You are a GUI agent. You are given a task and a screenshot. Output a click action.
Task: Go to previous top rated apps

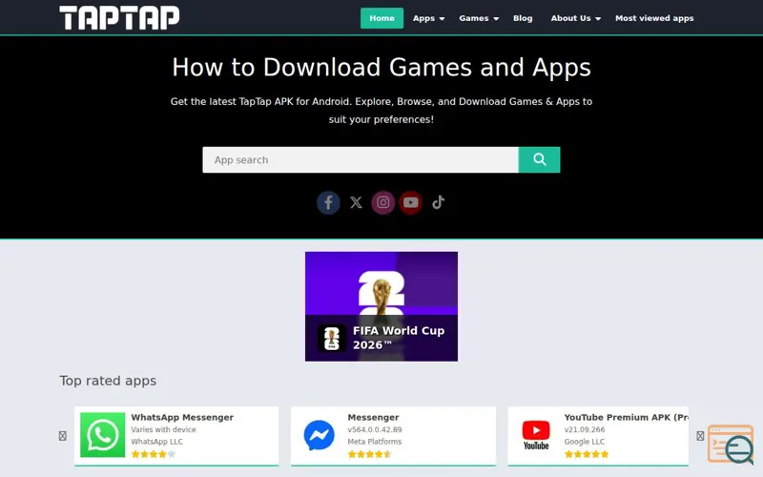coord(63,436)
